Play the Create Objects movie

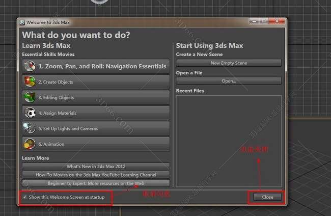tap(96, 82)
